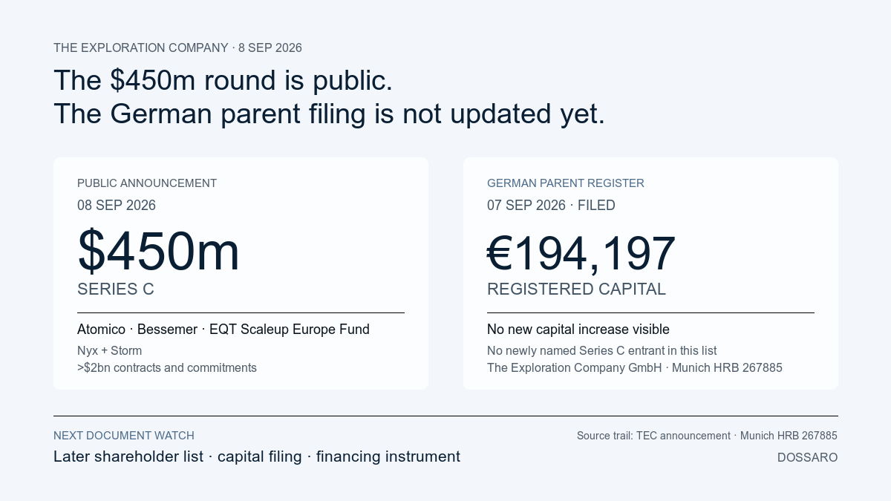Click No new capital increase visible
Screen dimensions: 891x501
pyautogui.click(x=578, y=330)
